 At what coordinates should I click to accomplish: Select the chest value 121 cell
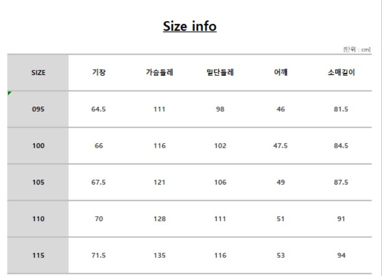(159, 182)
